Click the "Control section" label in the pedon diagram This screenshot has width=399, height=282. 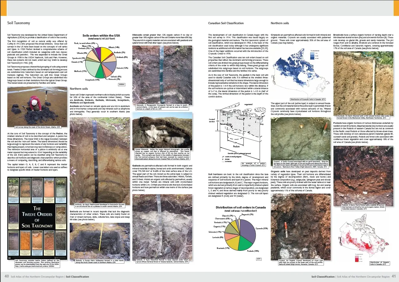coord(212,121)
